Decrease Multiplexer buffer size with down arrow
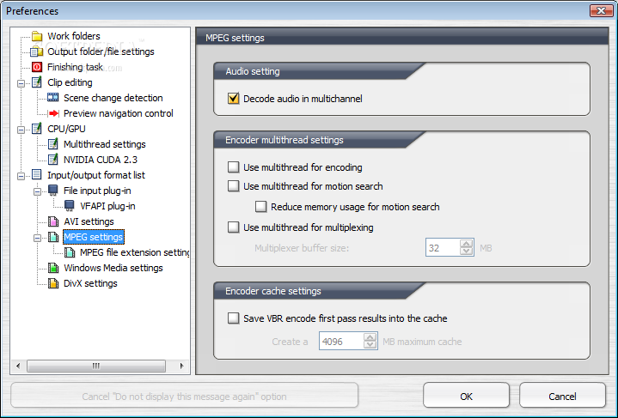 (x=466, y=251)
